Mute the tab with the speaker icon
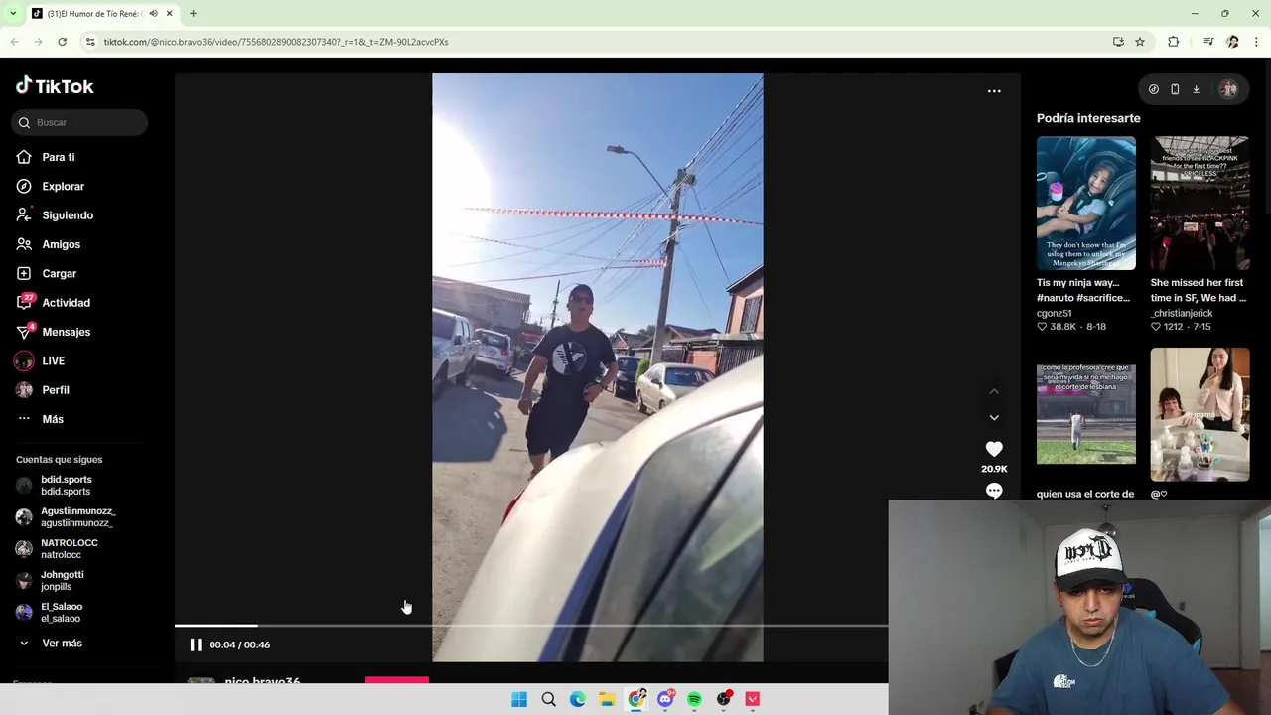Screen dimensions: 1271x715 pos(153,14)
